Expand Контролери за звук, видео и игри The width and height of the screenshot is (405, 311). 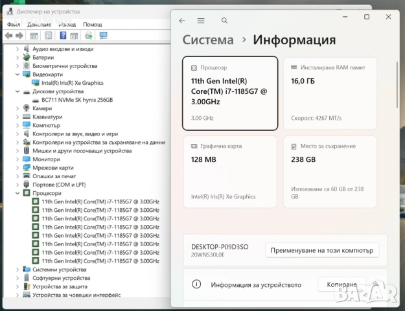point(17,134)
